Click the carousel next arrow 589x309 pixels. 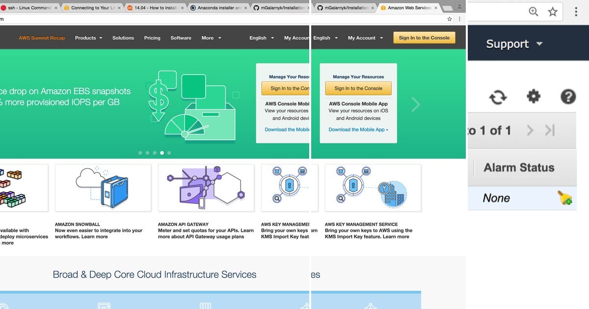pos(415,104)
